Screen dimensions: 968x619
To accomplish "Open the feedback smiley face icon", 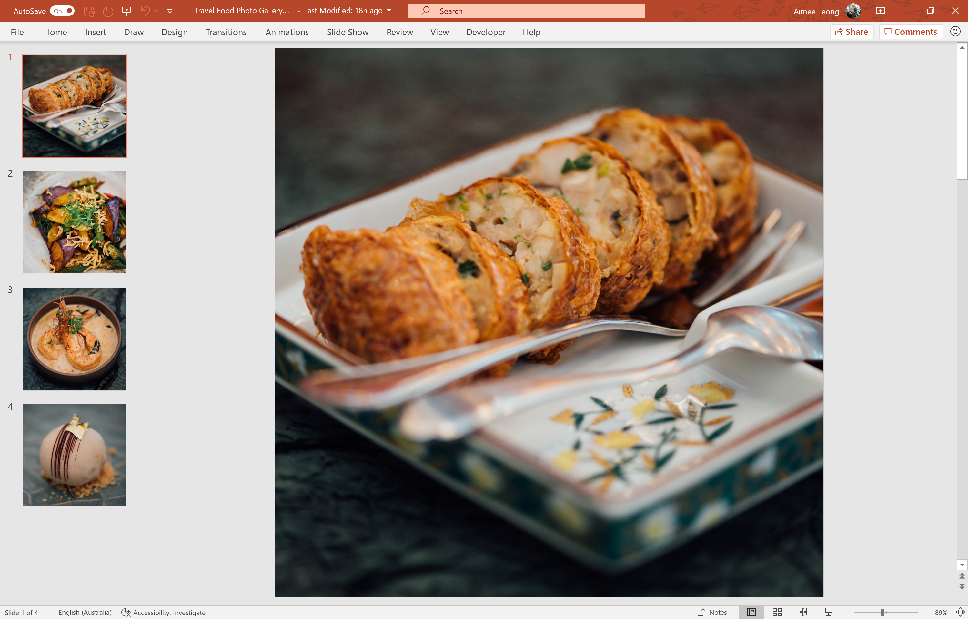I will tap(955, 31).
